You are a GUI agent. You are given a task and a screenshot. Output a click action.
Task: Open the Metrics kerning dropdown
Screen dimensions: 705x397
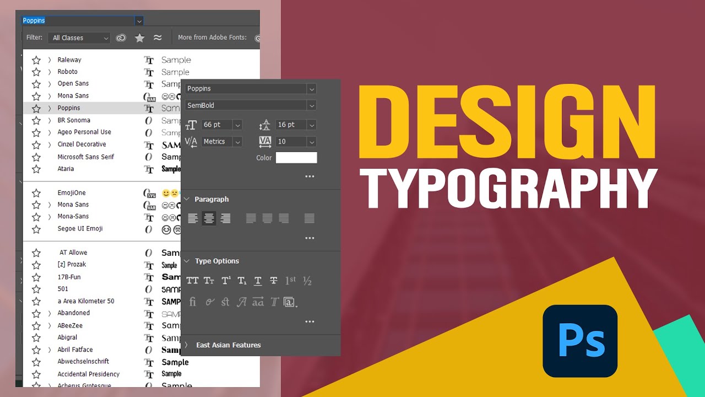[x=237, y=142]
